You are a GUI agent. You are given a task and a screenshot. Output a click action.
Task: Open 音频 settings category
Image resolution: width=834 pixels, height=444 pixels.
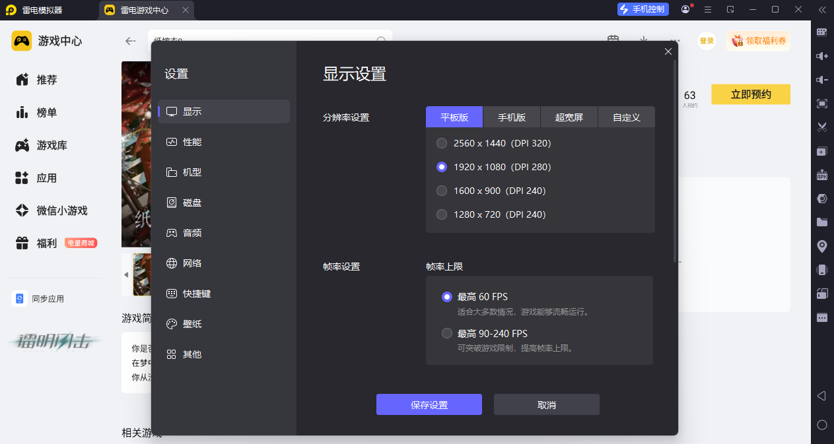(x=224, y=233)
